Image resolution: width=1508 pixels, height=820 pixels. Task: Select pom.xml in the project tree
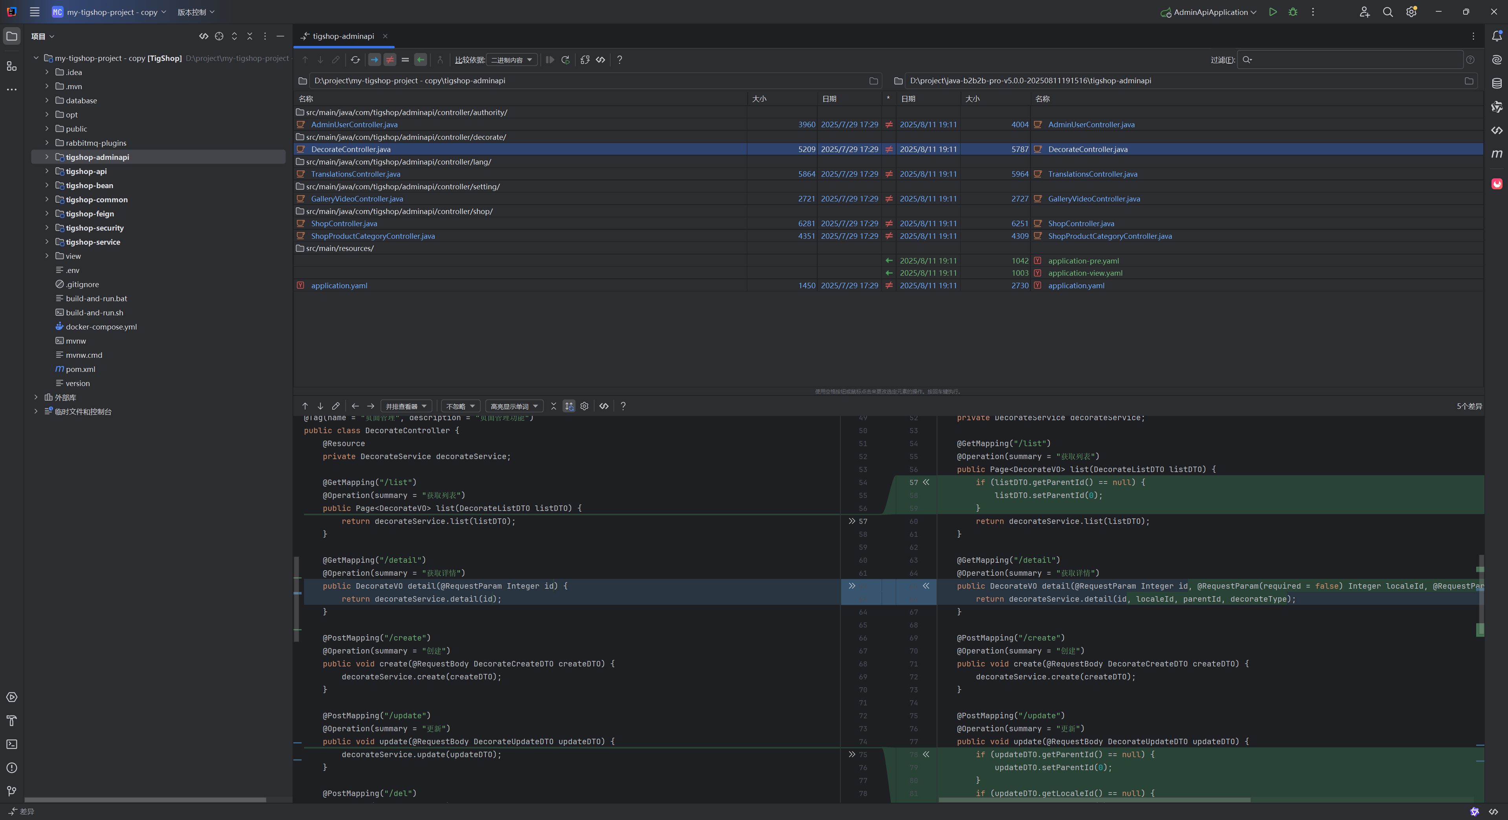pos(80,369)
